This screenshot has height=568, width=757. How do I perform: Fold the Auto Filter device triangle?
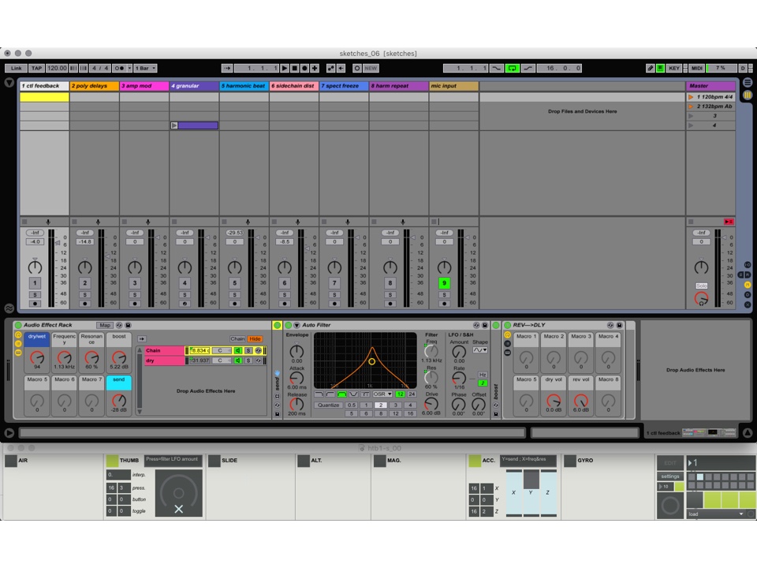tap(297, 325)
